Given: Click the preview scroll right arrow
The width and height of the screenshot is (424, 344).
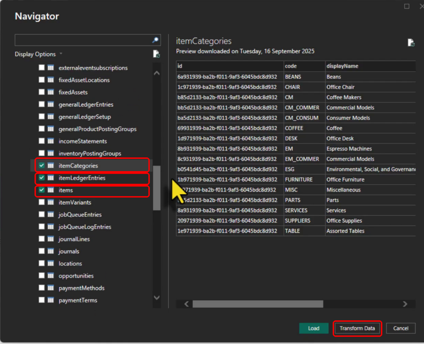Looking at the screenshot, I should (405, 304).
